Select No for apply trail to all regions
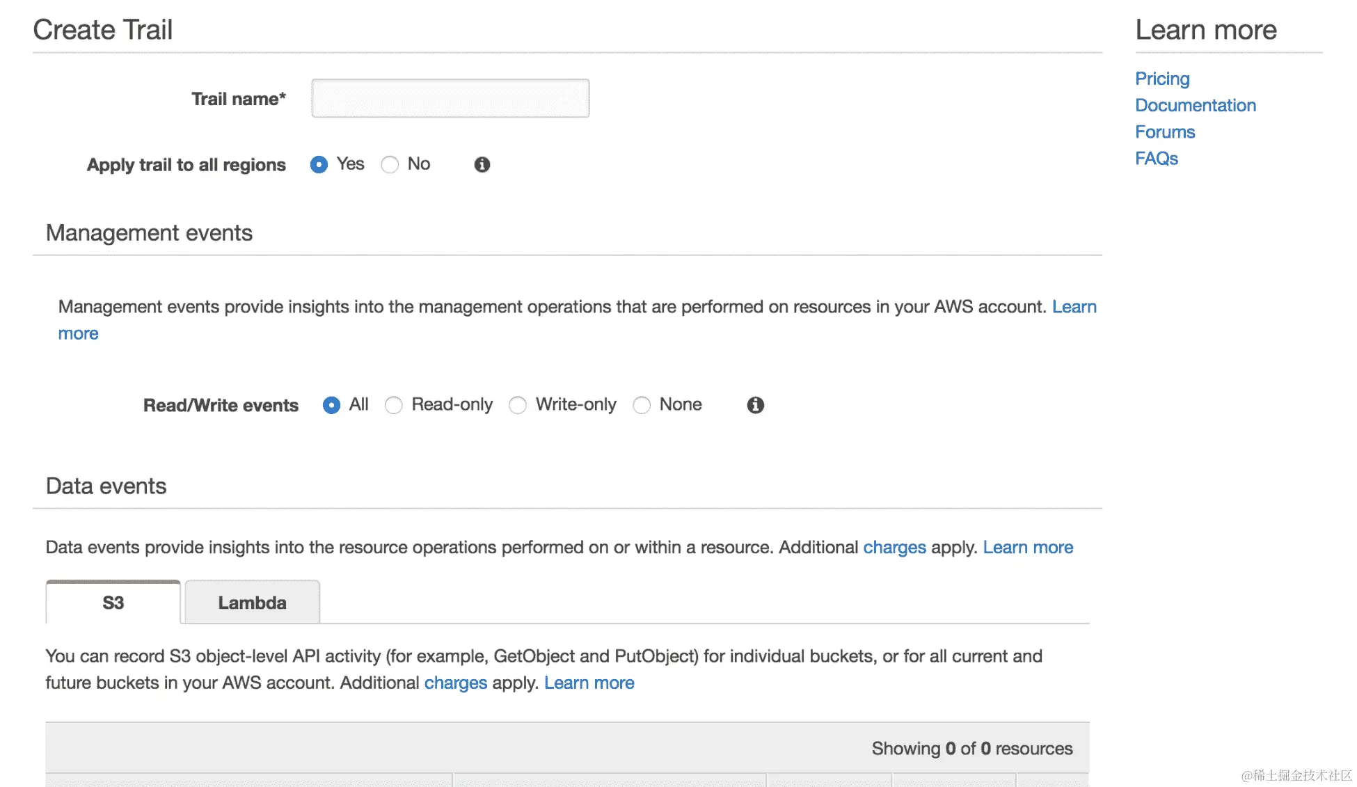 click(390, 164)
